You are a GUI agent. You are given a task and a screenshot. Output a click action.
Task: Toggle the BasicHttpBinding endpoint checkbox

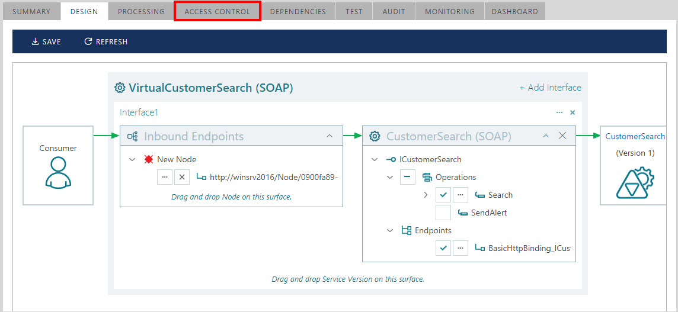(x=443, y=248)
